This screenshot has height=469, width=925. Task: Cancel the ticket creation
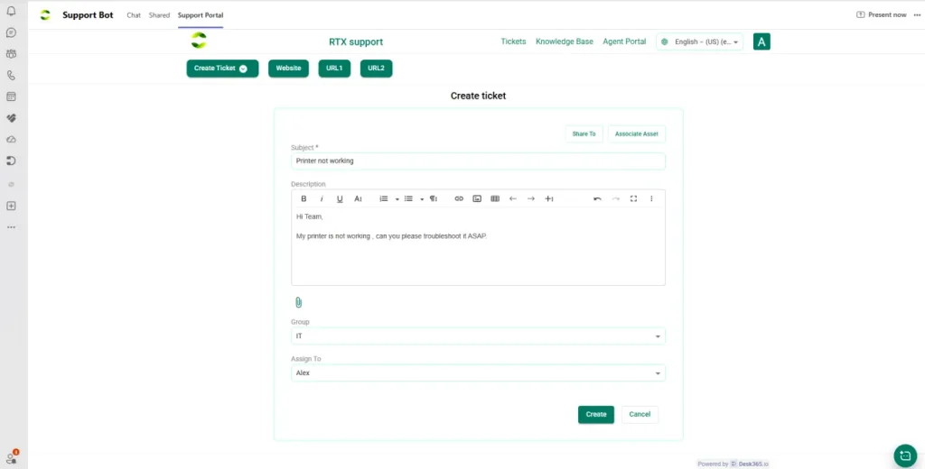pos(640,414)
